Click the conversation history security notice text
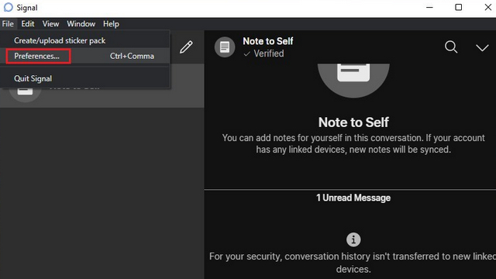 click(353, 263)
